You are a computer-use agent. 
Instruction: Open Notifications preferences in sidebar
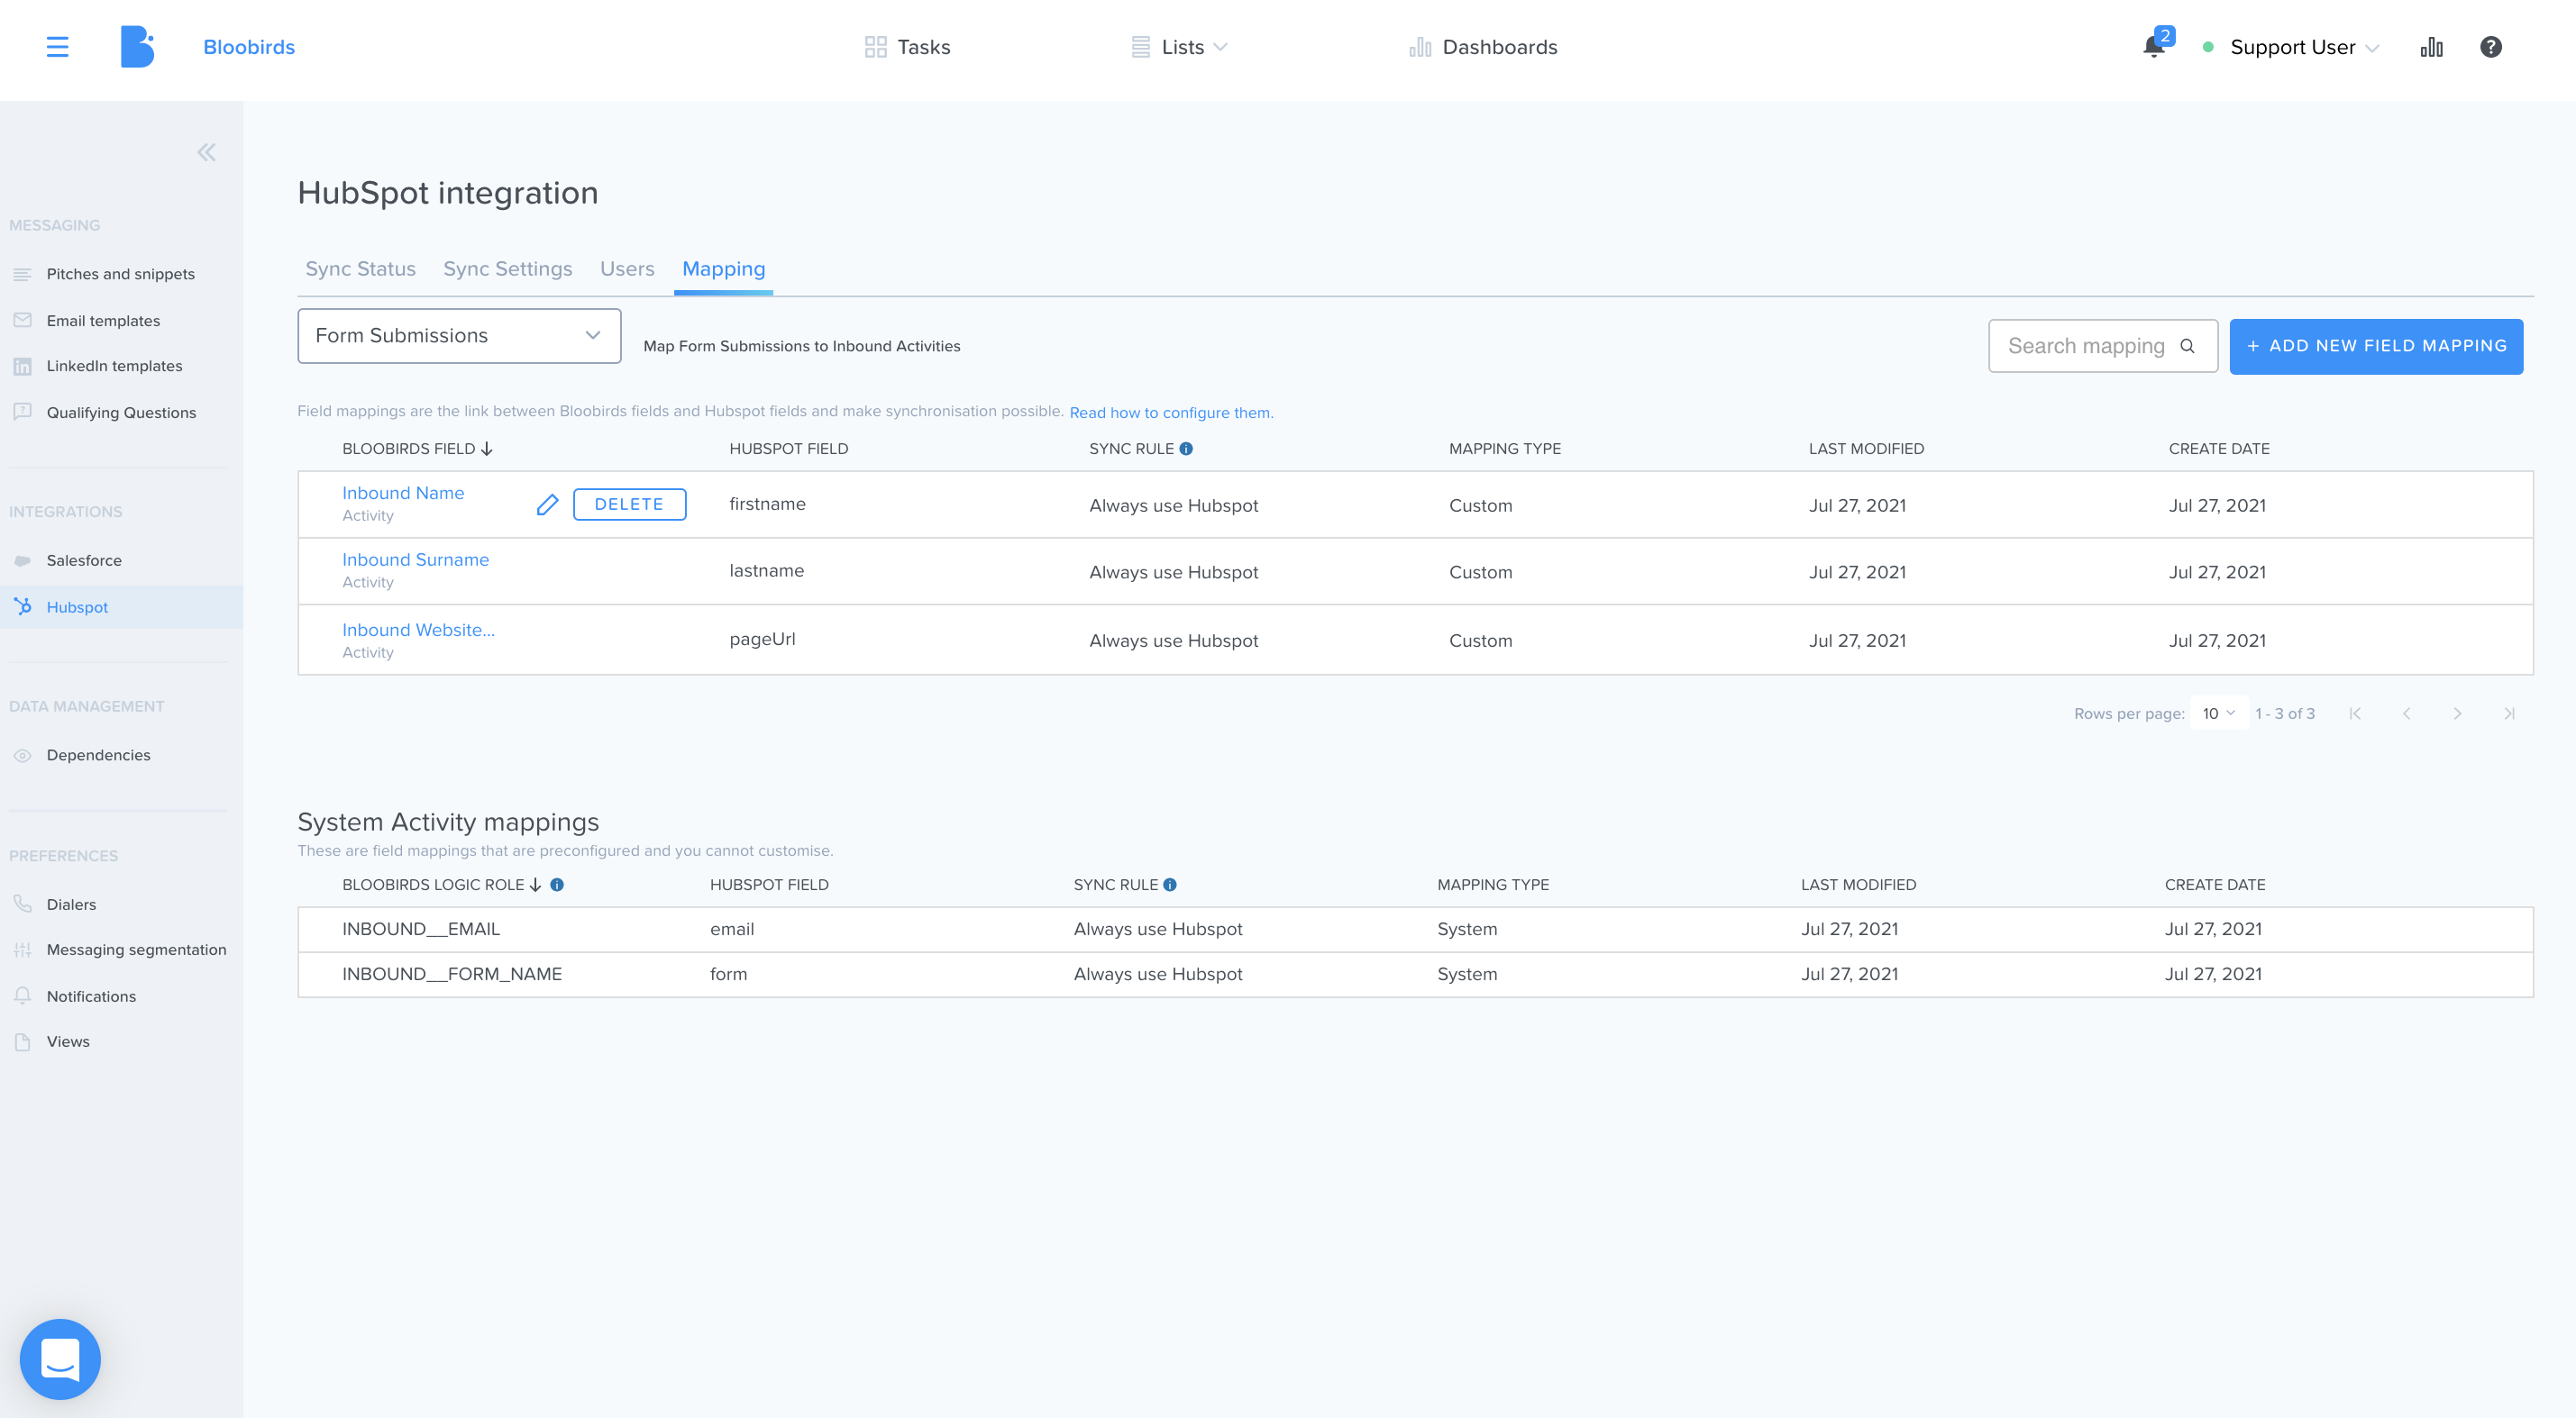[x=91, y=996]
